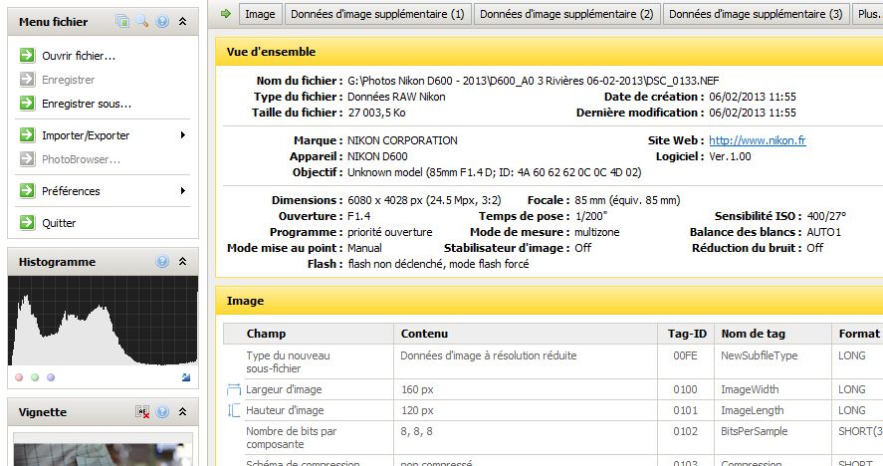Screen dimensions: 883x466
Task: Open Données d'image supplémentaire (2) tab
Action: point(567,14)
